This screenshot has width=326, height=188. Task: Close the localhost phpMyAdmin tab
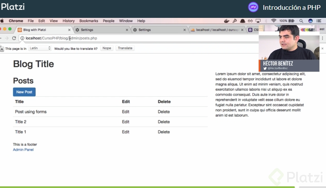(x=242, y=30)
